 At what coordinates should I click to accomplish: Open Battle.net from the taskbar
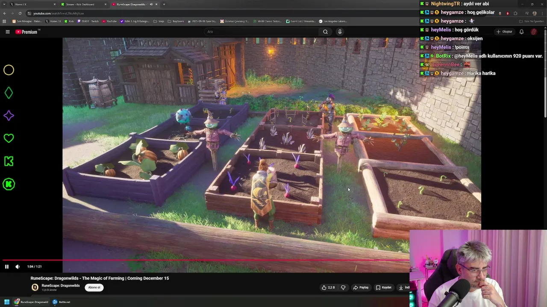(61, 302)
